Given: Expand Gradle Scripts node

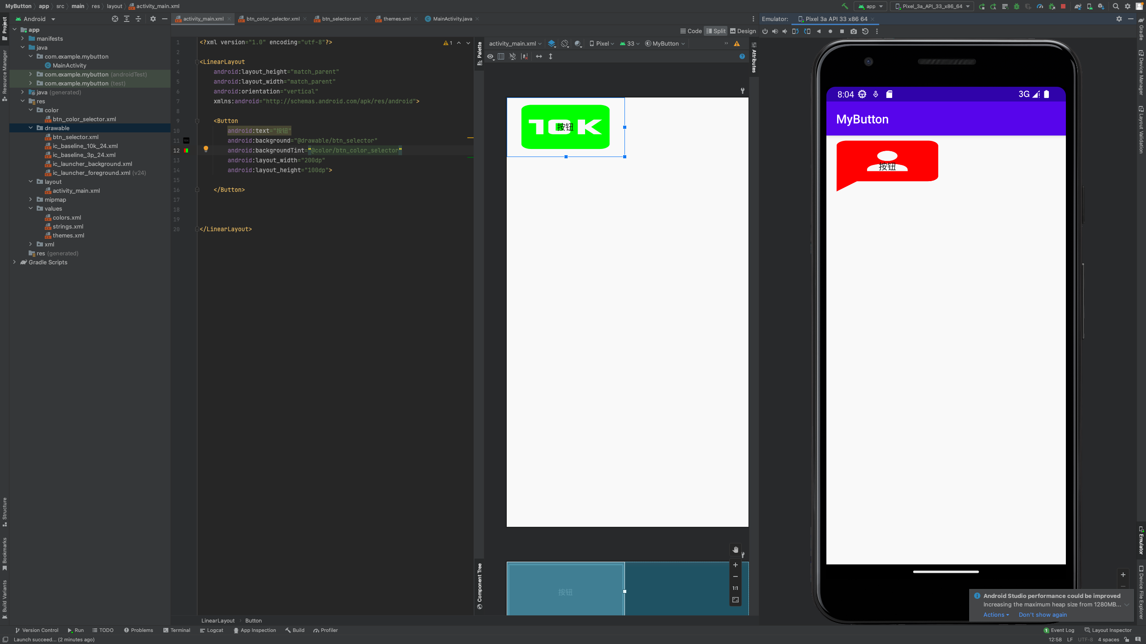Looking at the screenshot, I should point(14,262).
